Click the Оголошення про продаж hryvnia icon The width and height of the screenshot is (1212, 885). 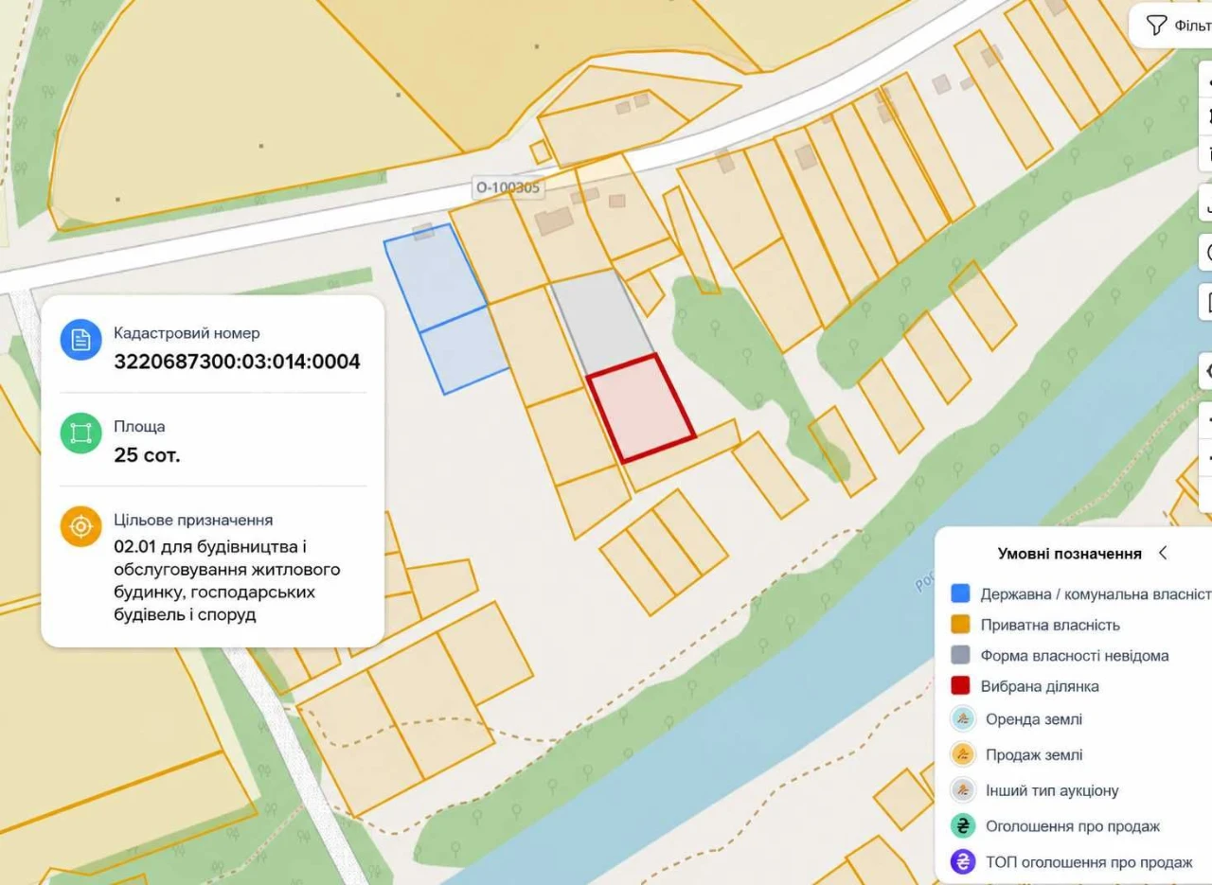click(963, 826)
